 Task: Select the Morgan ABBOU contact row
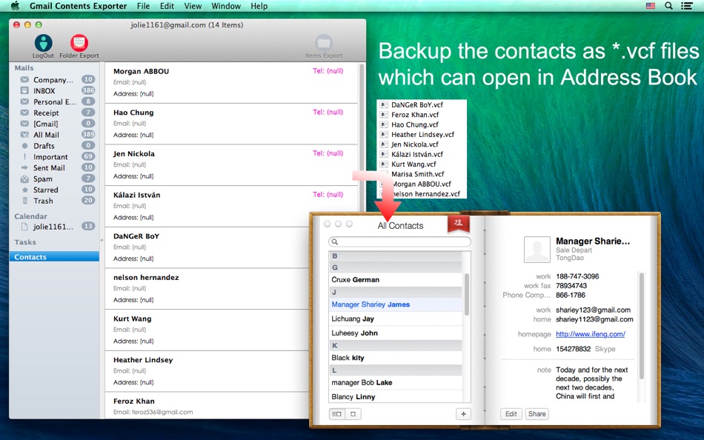tap(231, 83)
